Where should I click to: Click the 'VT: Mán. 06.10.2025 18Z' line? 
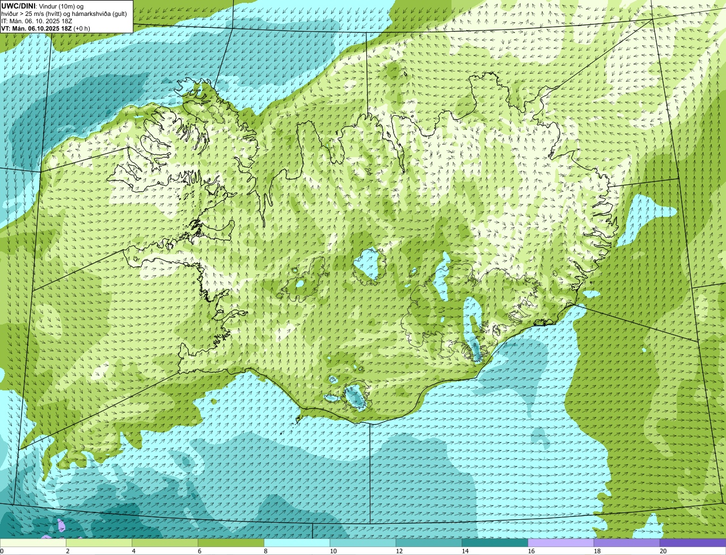[x=36, y=28]
